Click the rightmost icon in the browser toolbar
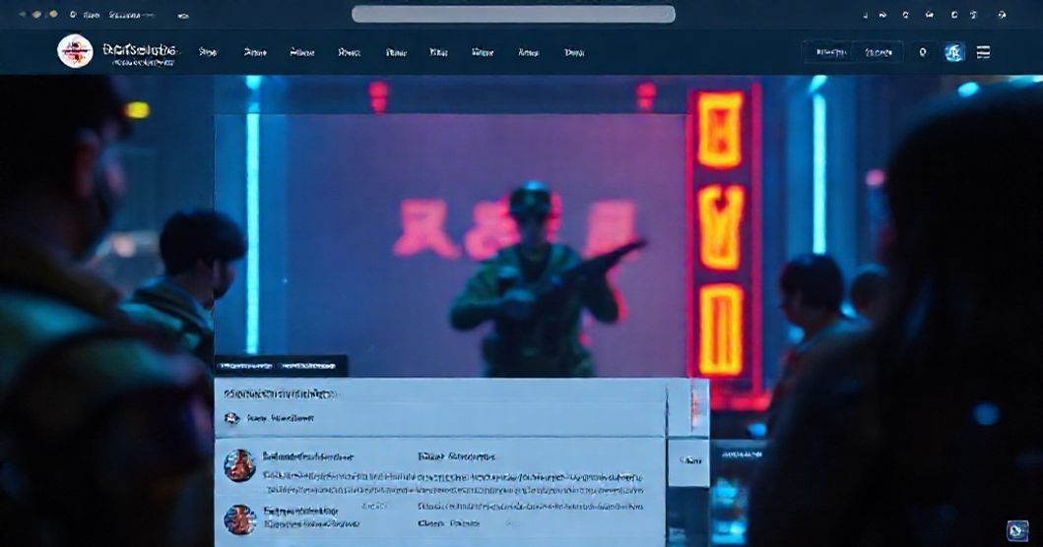The image size is (1043, 547). point(1002,15)
